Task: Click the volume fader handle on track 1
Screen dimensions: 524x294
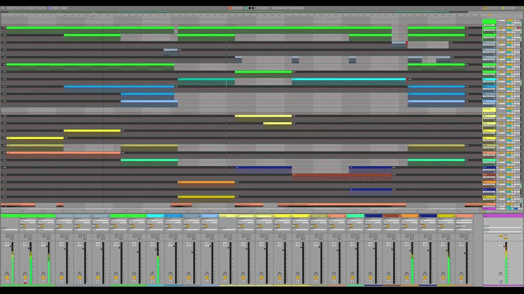Action: (11, 246)
